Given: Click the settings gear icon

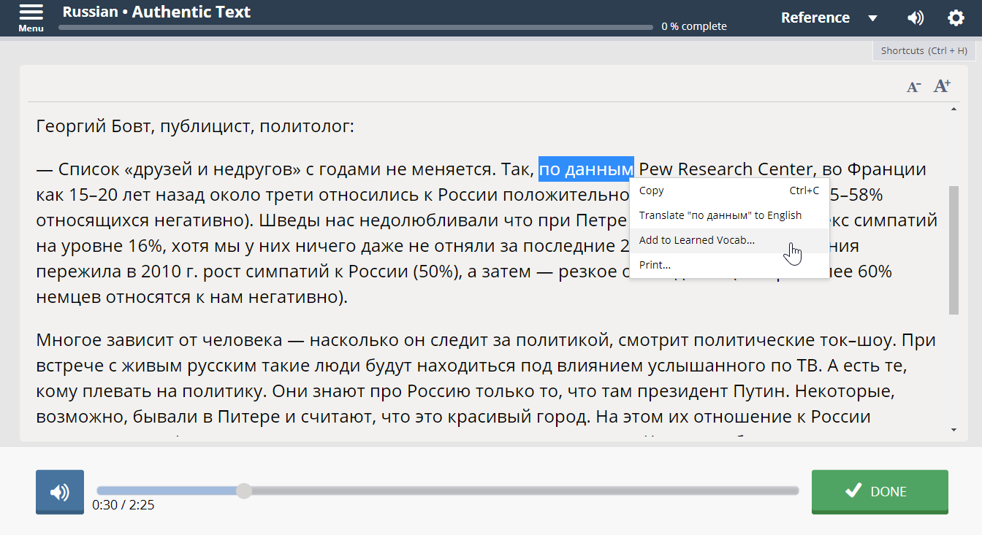Looking at the screenshot, I should 956,18.
